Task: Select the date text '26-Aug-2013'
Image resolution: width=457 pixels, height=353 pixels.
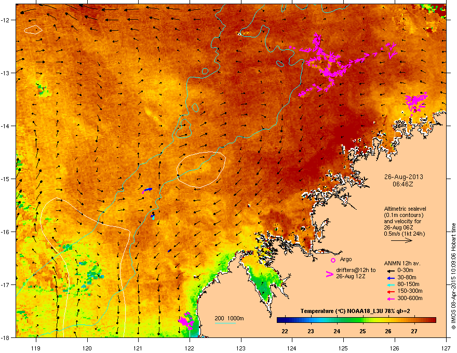Action: (404, 177)
